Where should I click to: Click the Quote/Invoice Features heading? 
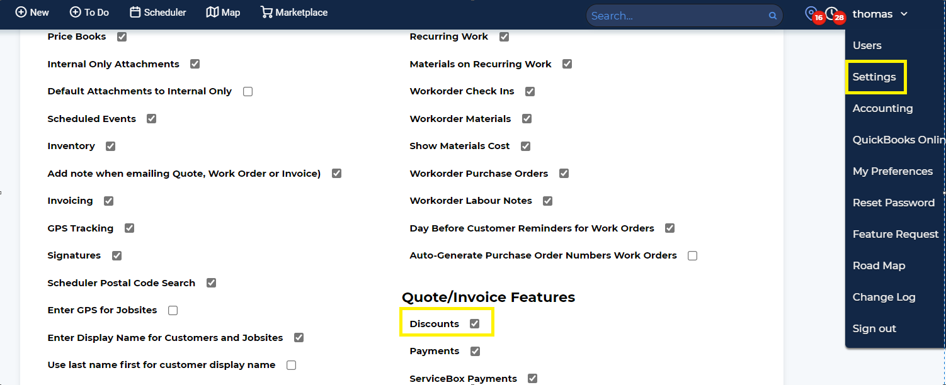point(489,297)
